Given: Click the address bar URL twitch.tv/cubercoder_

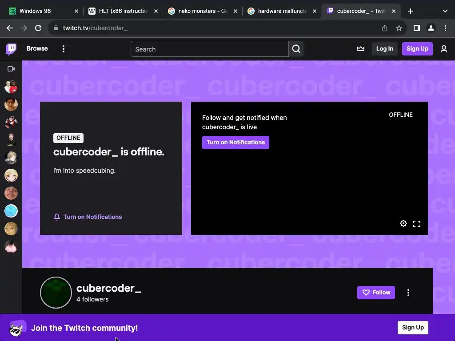Looking at the screenshot, I should coord(95,28).
